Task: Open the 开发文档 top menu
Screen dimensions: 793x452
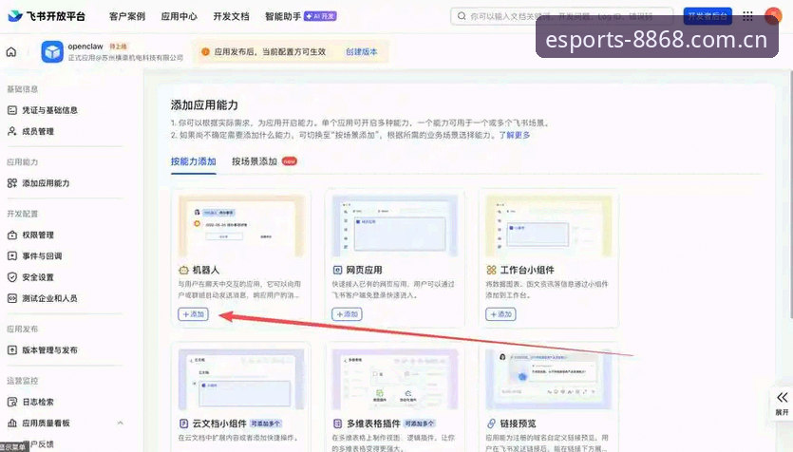Action: pyautogui.click(x=231, y=16)
